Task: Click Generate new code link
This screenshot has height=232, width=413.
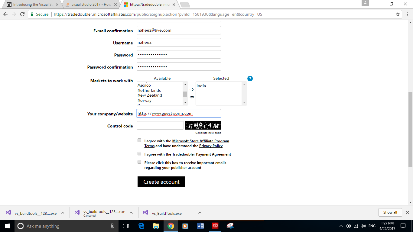Action: pos(208,133)
